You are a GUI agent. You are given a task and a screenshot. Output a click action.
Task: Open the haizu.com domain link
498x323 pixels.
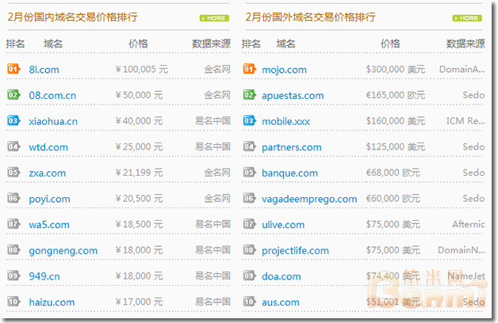click(52, 302)
